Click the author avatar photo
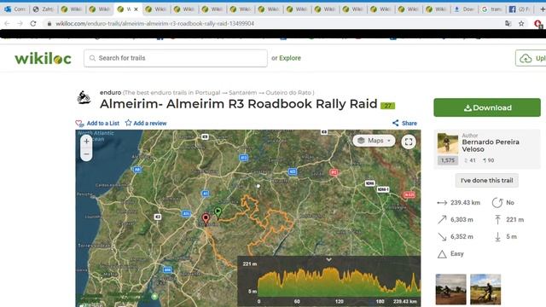 [448, 143]
